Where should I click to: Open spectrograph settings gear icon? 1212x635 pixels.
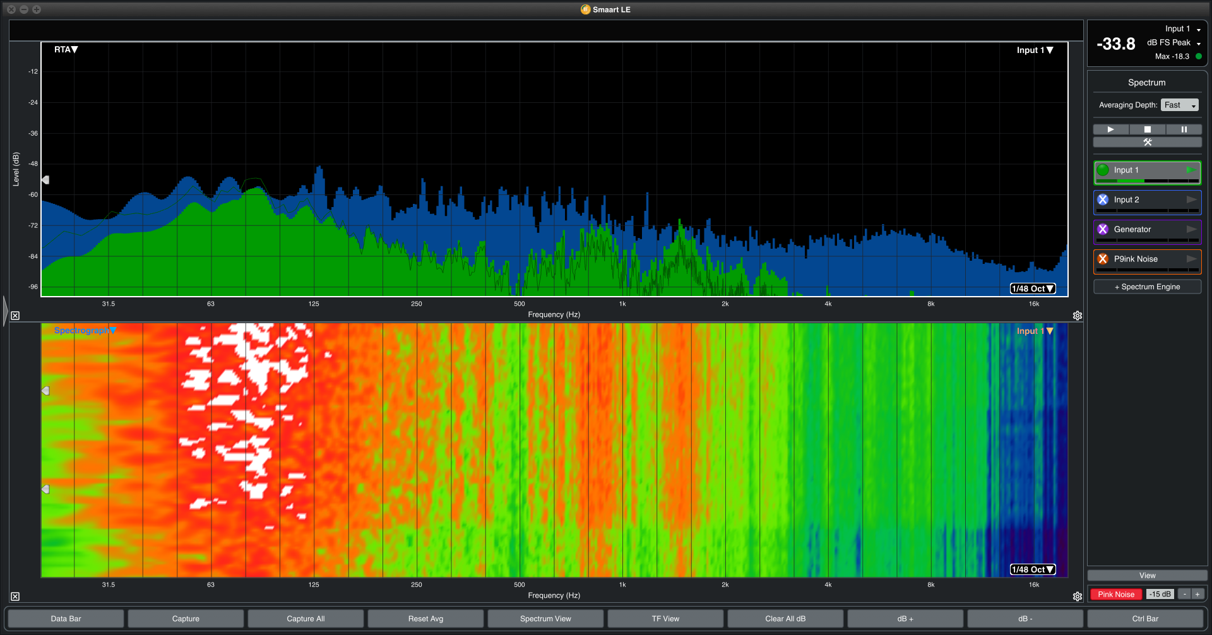[1078, 596]
